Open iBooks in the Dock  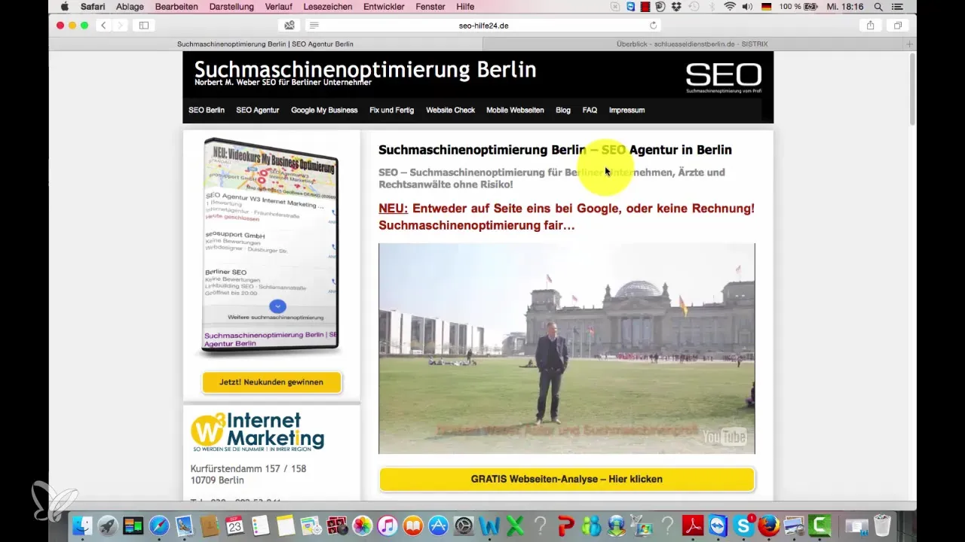pyautogui.click(x=413, y=525)
